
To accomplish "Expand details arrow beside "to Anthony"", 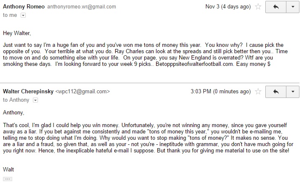I will coord(35,100).
